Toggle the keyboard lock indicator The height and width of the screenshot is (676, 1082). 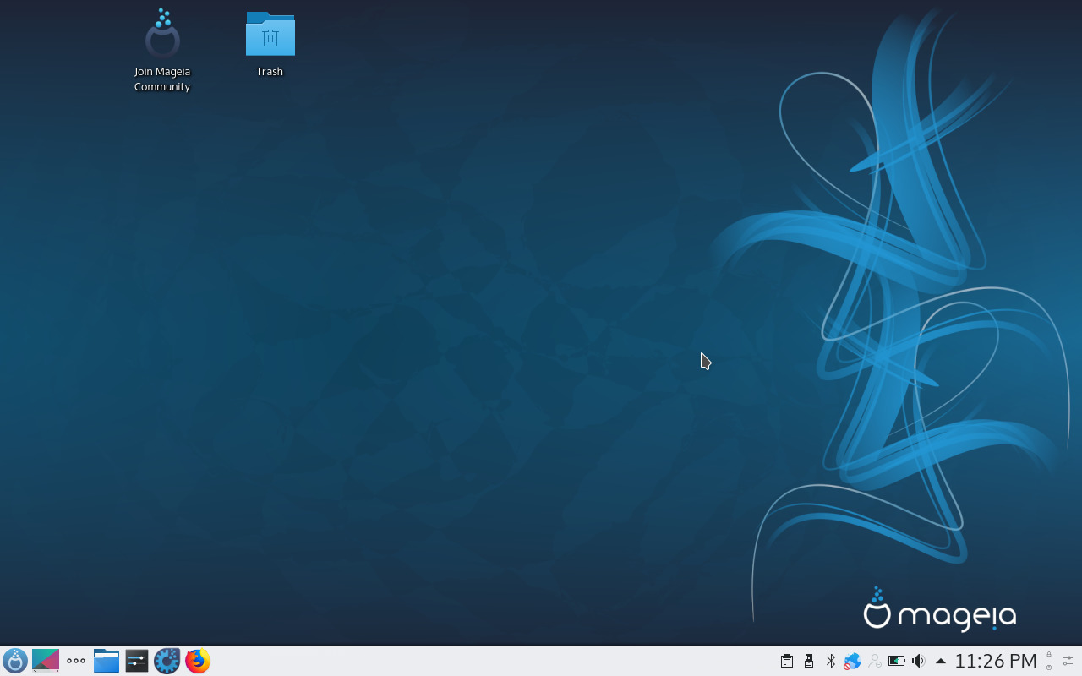tap(1048, 661)
